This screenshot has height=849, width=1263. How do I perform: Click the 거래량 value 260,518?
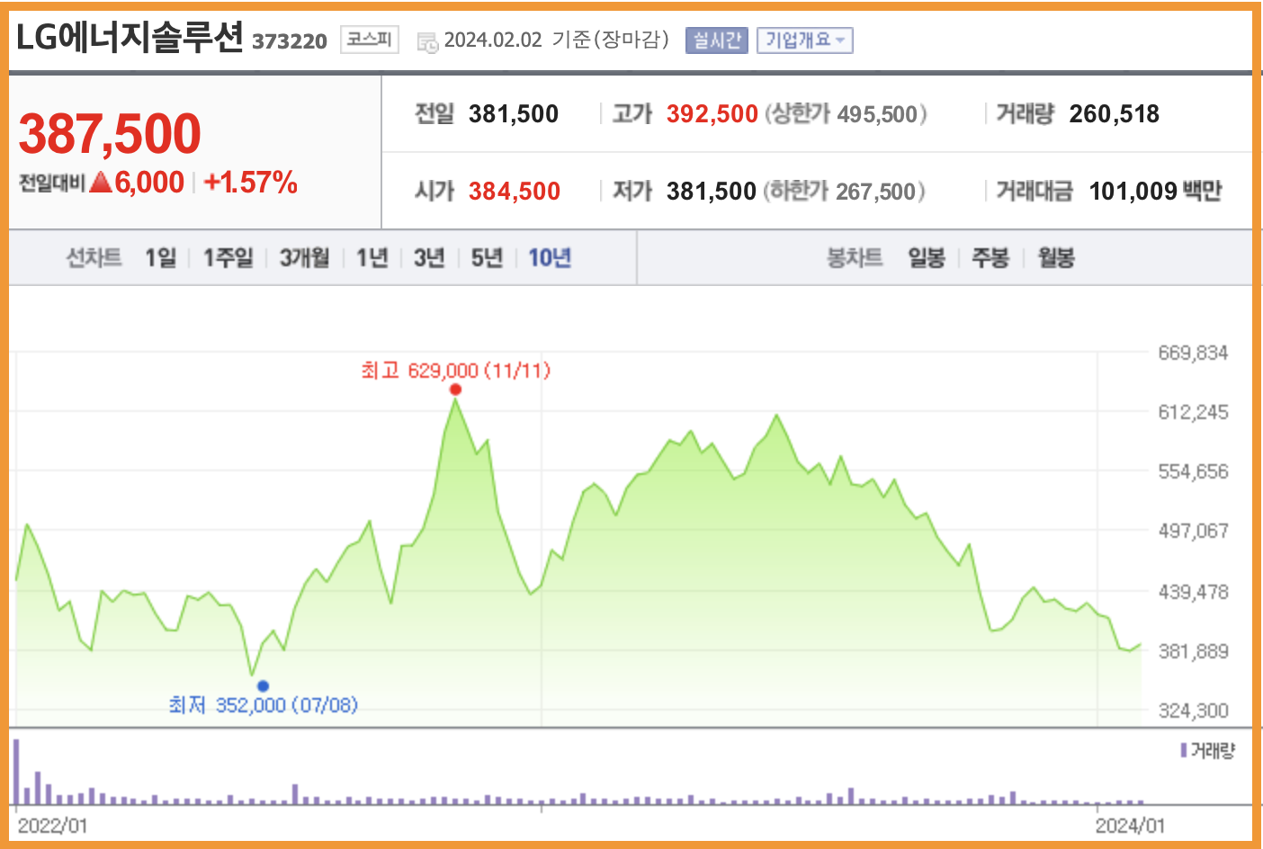click(x=1115, y=114)
